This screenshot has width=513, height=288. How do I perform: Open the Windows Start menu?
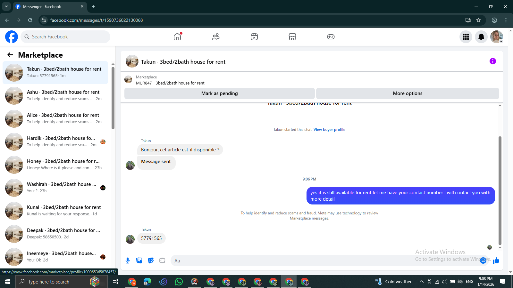point(8,282)
